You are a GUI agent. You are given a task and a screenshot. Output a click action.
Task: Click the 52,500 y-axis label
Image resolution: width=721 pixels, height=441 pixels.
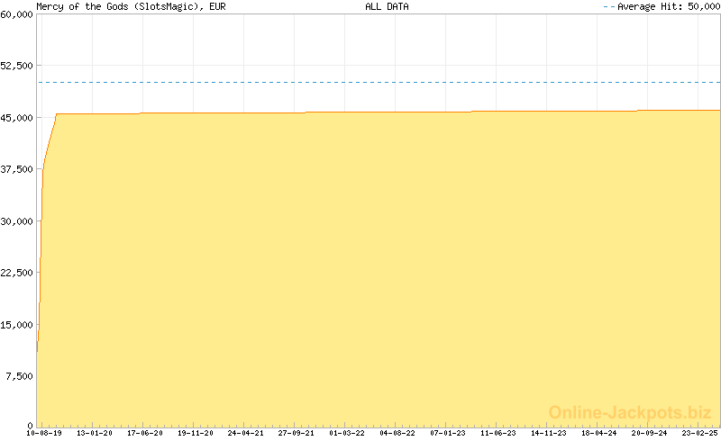tap(17, 66)
